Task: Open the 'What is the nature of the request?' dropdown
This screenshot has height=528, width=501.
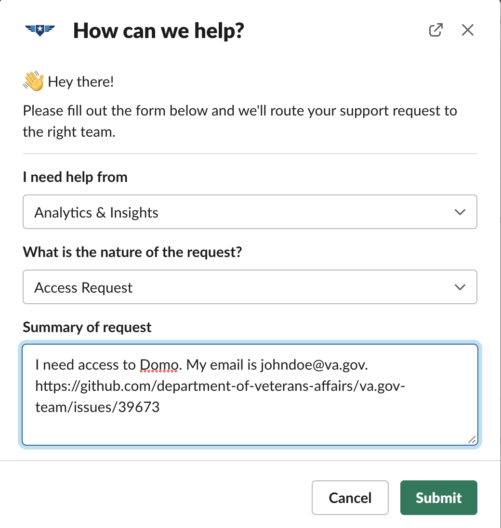Action: coord(250,287)
